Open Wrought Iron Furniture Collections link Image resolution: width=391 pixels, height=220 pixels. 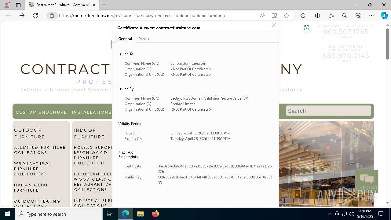click(x=33, y=169)
